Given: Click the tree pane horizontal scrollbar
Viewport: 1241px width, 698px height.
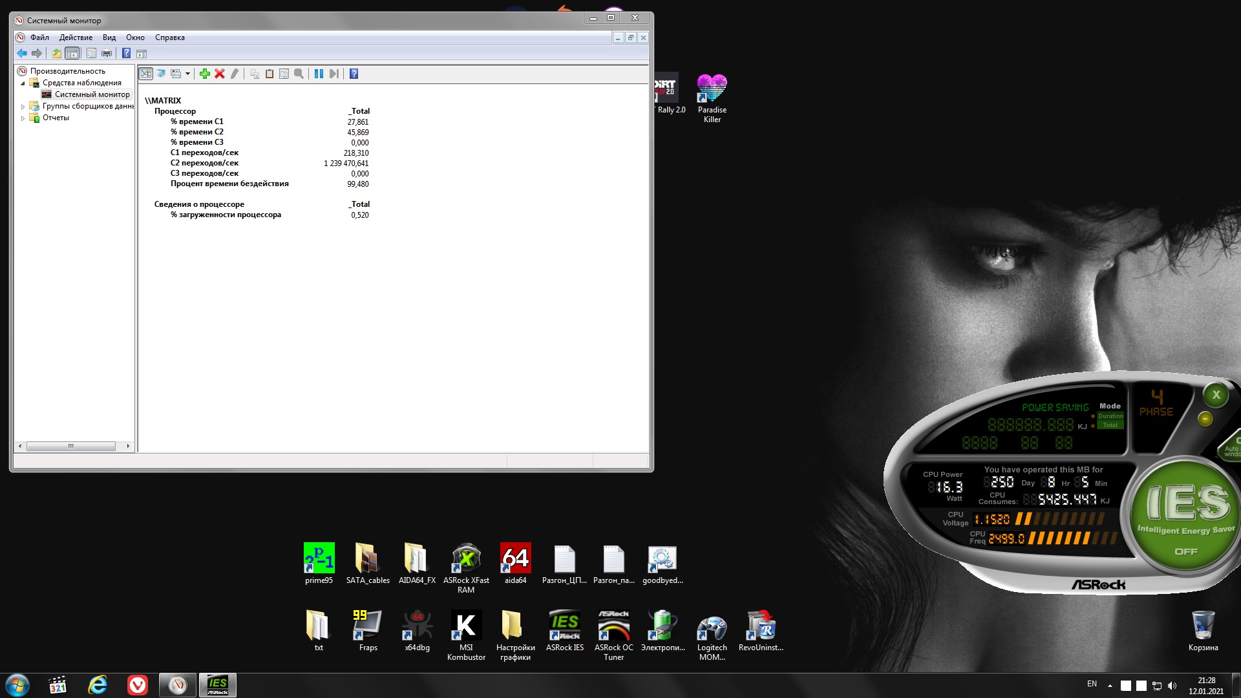Looking at the screenshot, I should [71, 446].
